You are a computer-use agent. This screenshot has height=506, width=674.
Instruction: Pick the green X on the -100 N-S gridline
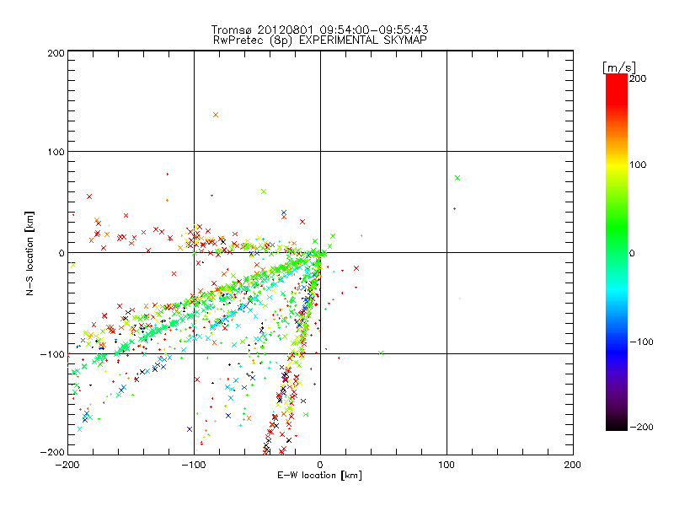point(381,353)
